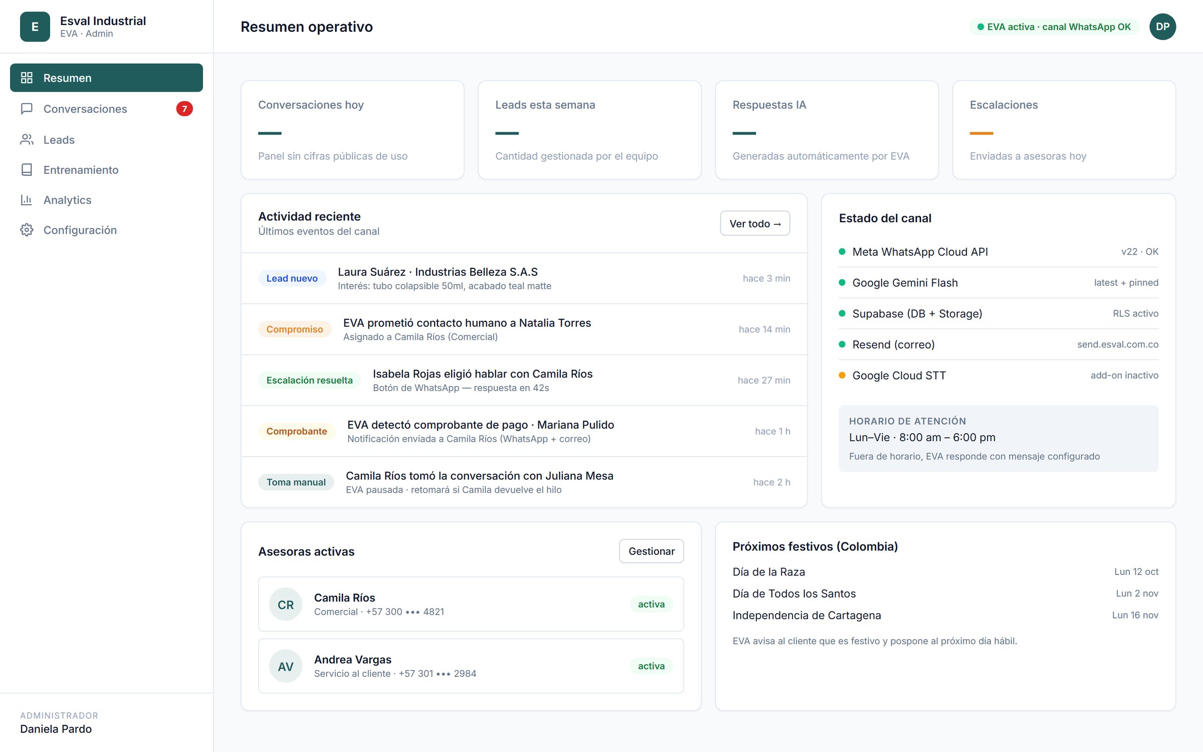Open Analytics from the sidebar
This screenshot has width=1203, height=752.
(106, 200)
